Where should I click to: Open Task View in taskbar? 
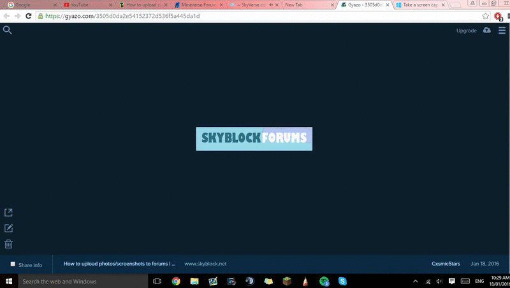pyautogui.click(x=157, y=281)
